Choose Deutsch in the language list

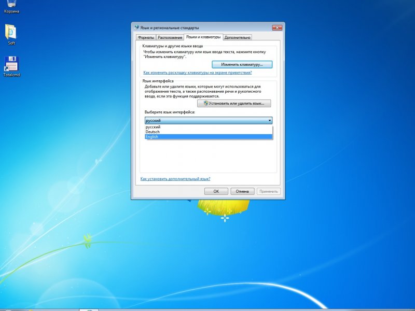pos(209,132)
